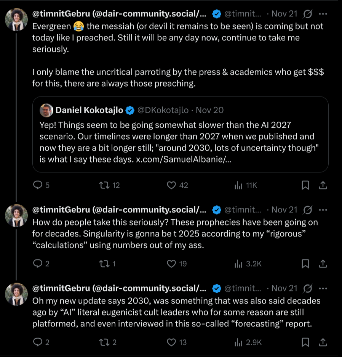Viewport: 342px width, 357px height.
Task: Bookmark the tweet about Singularity prophecies
Action: 305,264
